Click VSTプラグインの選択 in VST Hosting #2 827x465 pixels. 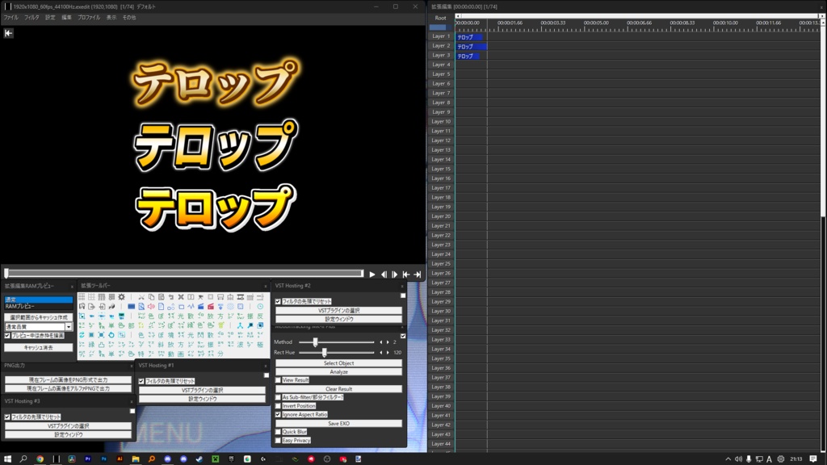point(338,311)
